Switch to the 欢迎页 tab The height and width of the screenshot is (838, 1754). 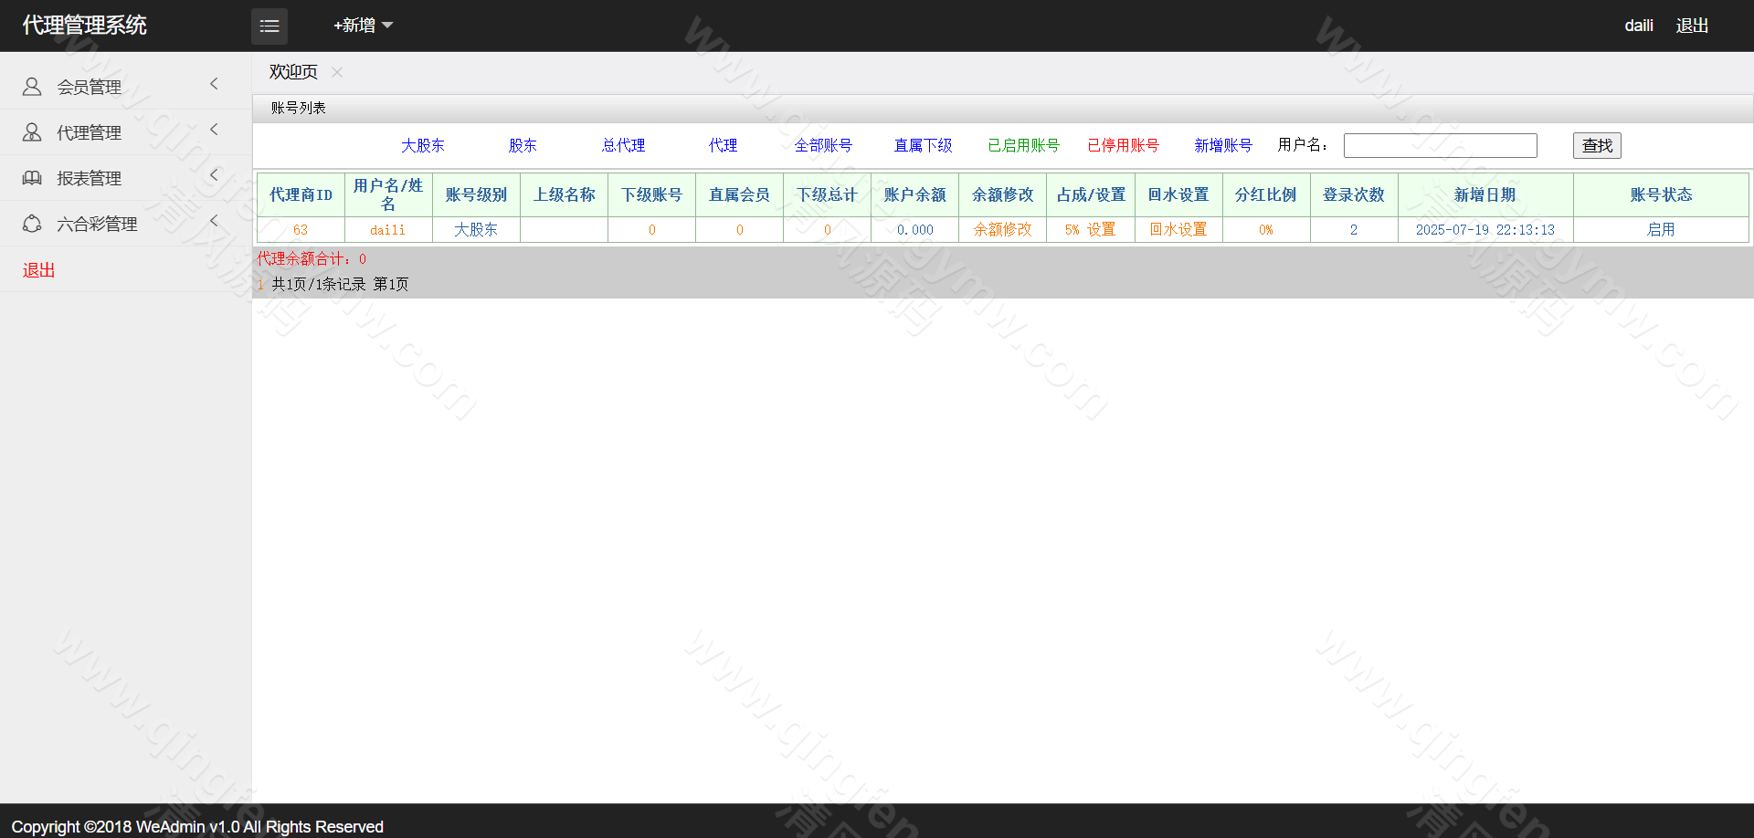(293, 72)
